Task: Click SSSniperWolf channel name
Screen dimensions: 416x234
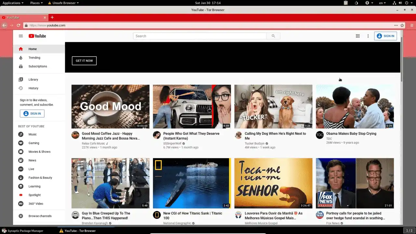Action: 172,143
